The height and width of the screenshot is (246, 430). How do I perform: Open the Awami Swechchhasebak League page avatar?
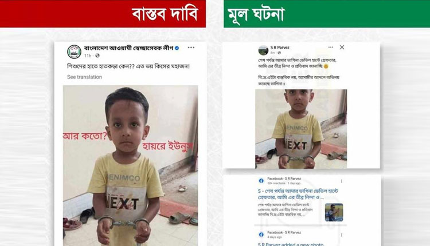click(x=74, y=51)
